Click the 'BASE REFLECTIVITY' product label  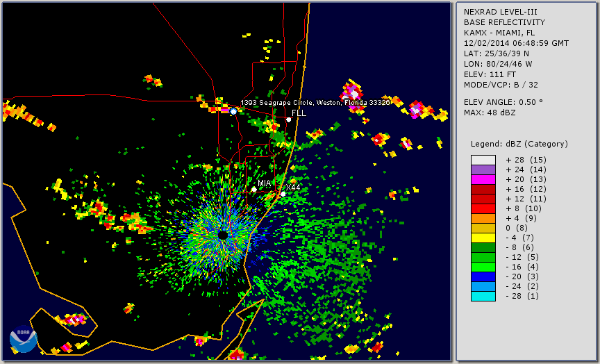504,23
